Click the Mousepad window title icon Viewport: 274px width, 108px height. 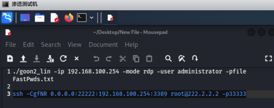tap(8, 32)
